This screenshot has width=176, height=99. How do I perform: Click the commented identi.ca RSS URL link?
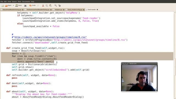click(51, 37)
